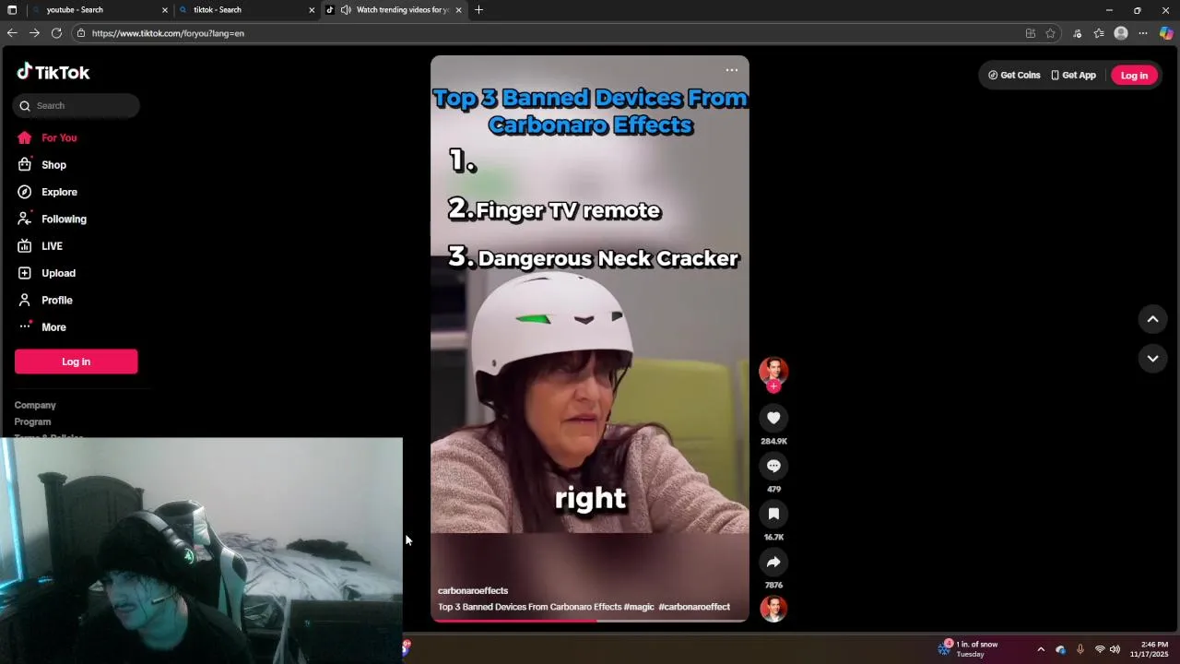Image resolution: width=1180 pixels, height=664 pixels.
Task: Seek using the video progress bar
Action: point(590,621)
